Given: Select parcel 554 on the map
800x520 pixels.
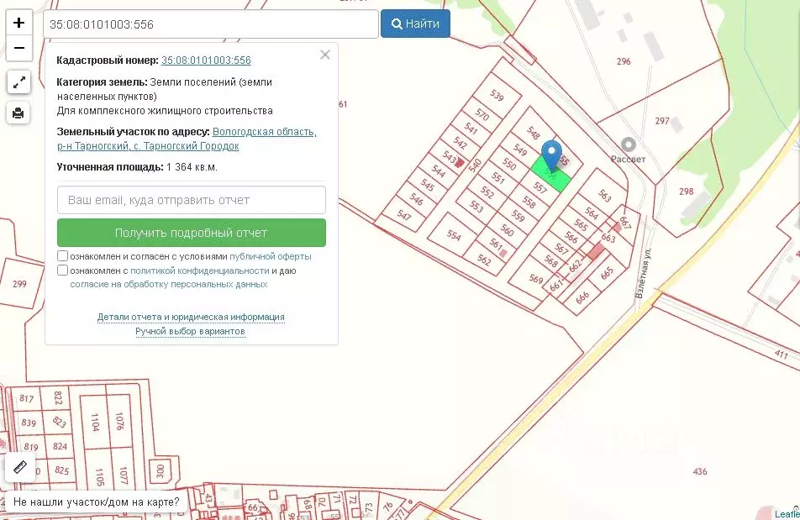Looking at the screenshot, I should pyautogui.click(x=454, y=235).
